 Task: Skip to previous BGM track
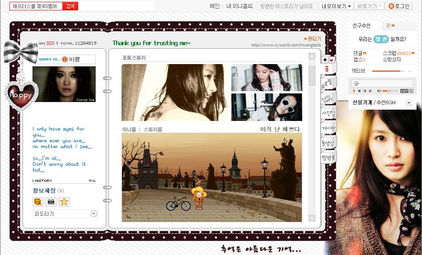(365, 91)
